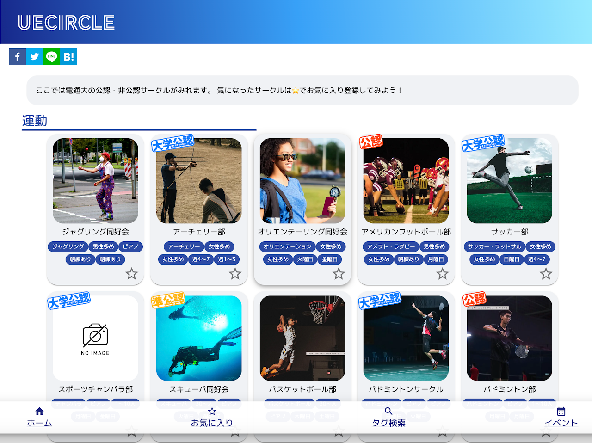Click the ジャグリング tag button
Viewport: 592px width, 443px height.
[67, 246]
